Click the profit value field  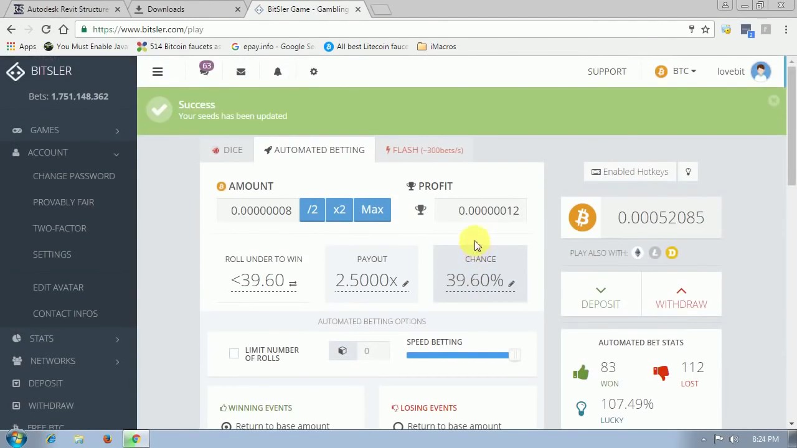coord(481,210)
